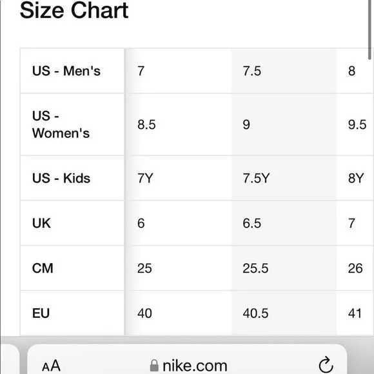Click the vertical scrollbar on right edge

click(x=369, y=30)
